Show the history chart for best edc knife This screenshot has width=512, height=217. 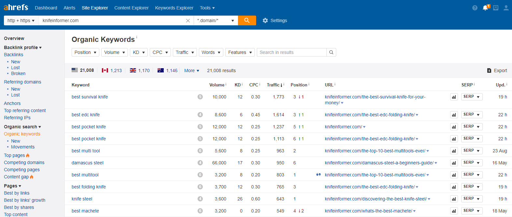454,115
